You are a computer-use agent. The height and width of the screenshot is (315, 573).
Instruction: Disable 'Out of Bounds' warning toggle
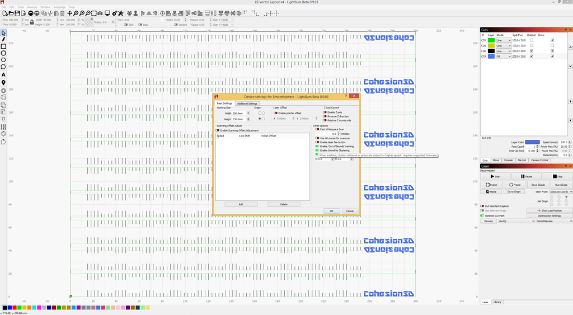pos(317,147)
